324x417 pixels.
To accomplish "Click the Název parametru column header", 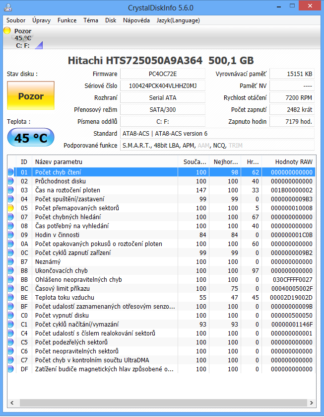I will (x=105, y=162).
